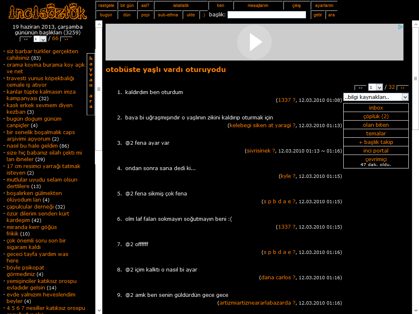Screen dimensions: 419x314
Task: Open the 'popi' tab
Action: 145,15
